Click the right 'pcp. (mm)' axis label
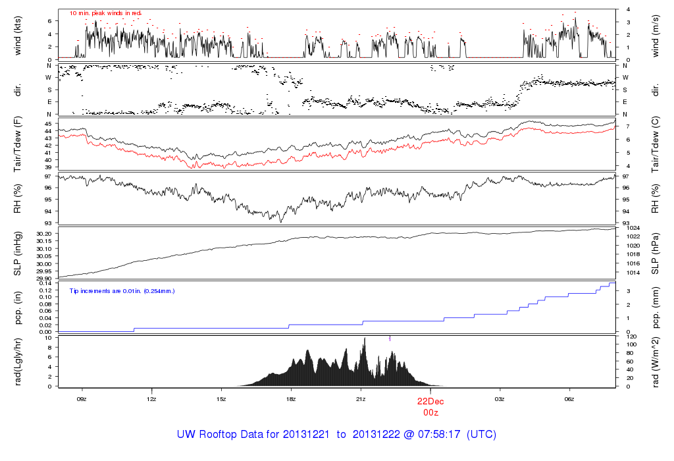This screenshot has width=674, height=461. point(655,308)
